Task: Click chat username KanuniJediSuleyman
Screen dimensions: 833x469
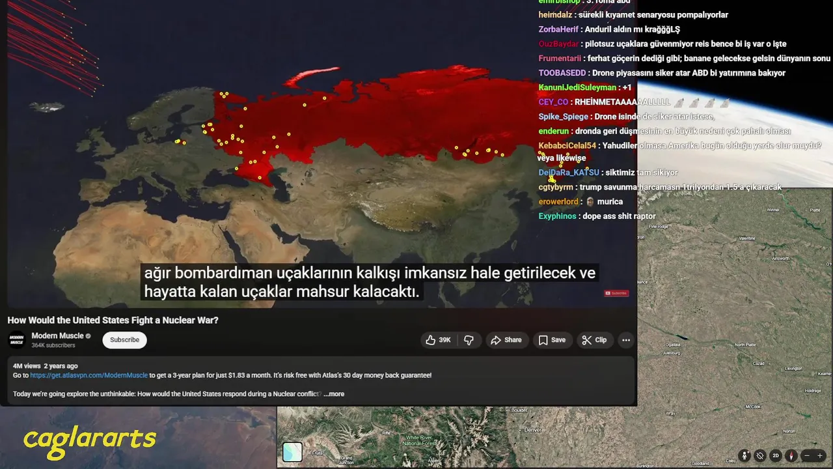Action: pos(577,87)
